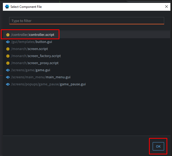Click the gear icon beside controller.script
The height and width of the screenshot is (156, 172).
8,35
